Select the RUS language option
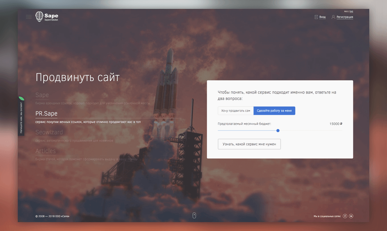 [x=346, y=11]
